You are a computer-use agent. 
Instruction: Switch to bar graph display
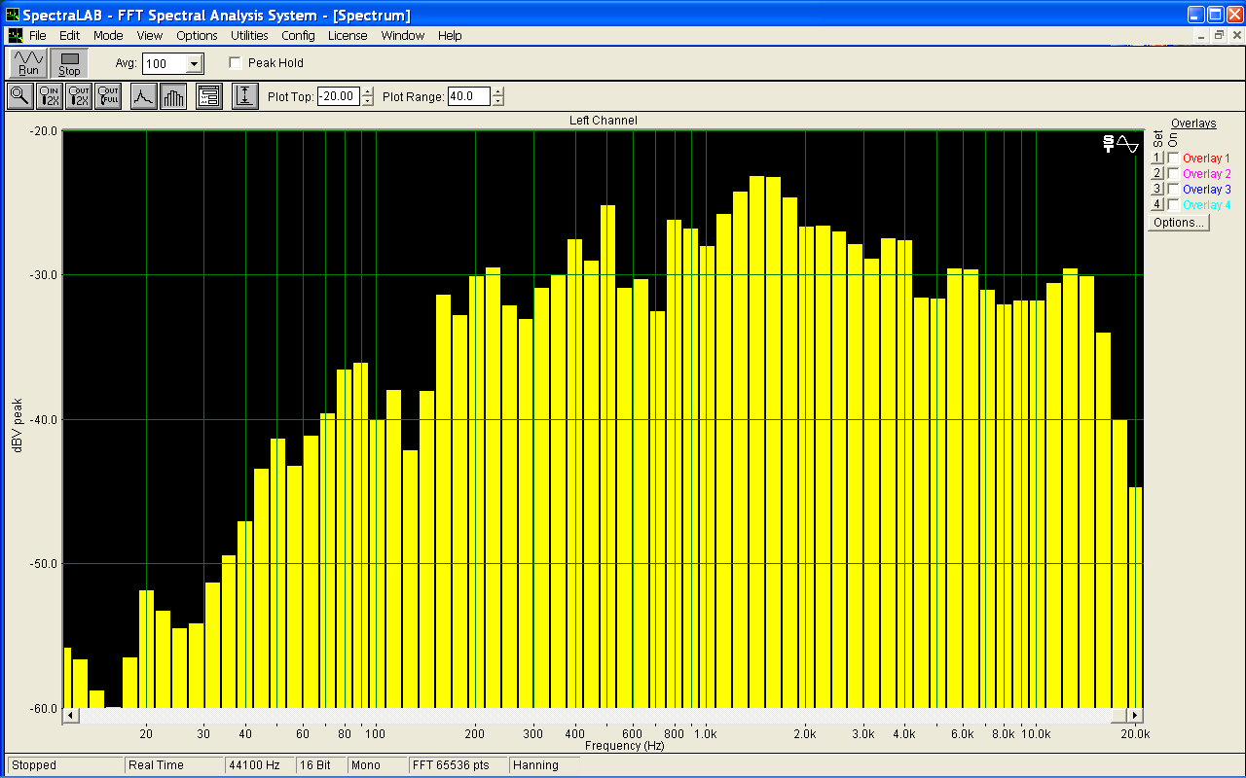point(173,96)
